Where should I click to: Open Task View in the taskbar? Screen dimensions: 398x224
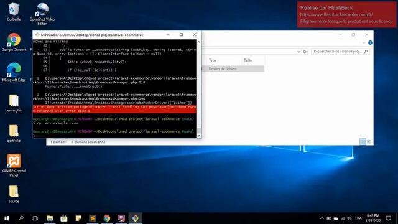(35, 218)
